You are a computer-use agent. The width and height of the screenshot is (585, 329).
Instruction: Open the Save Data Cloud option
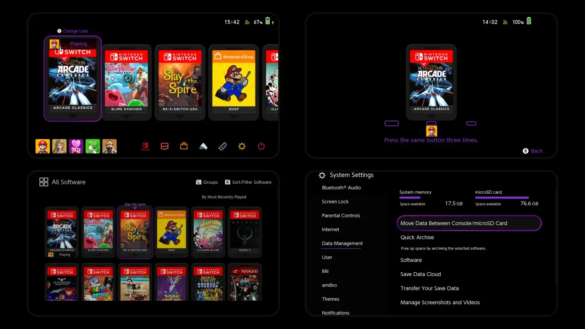420,274
